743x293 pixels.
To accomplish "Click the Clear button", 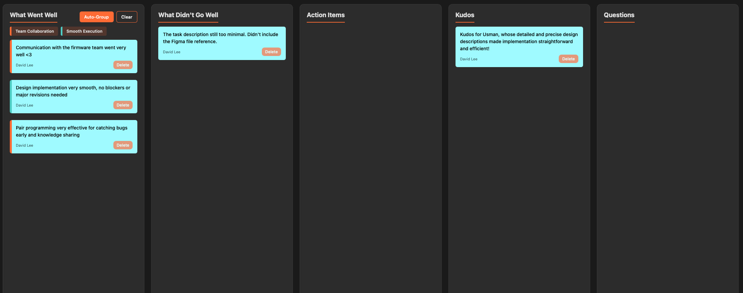I will pos(127,17).
